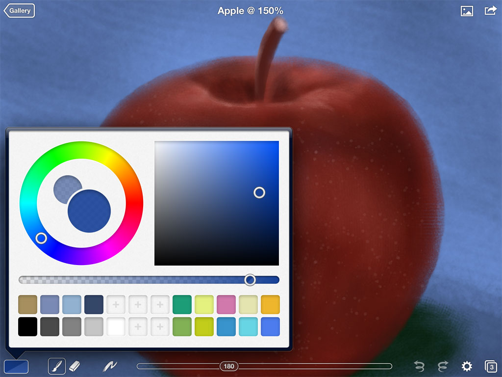Pick a hue on the color wheel

(x=41, y=239)
